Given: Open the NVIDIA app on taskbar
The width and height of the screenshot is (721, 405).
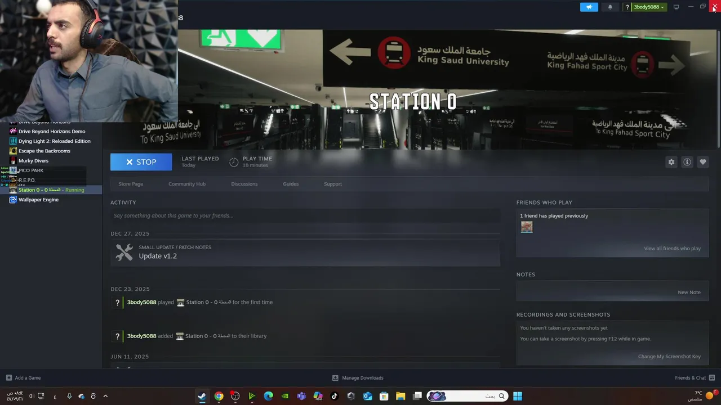Looking at the screenshot, I should pyautogui.click(x=285, y=396).
